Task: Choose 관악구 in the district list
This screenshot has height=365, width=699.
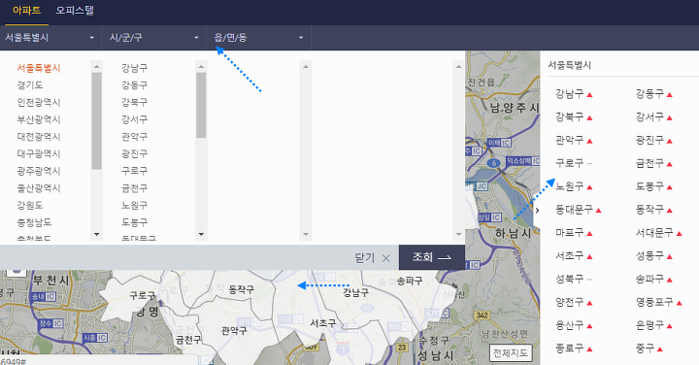Action: (x=134, y=136)
